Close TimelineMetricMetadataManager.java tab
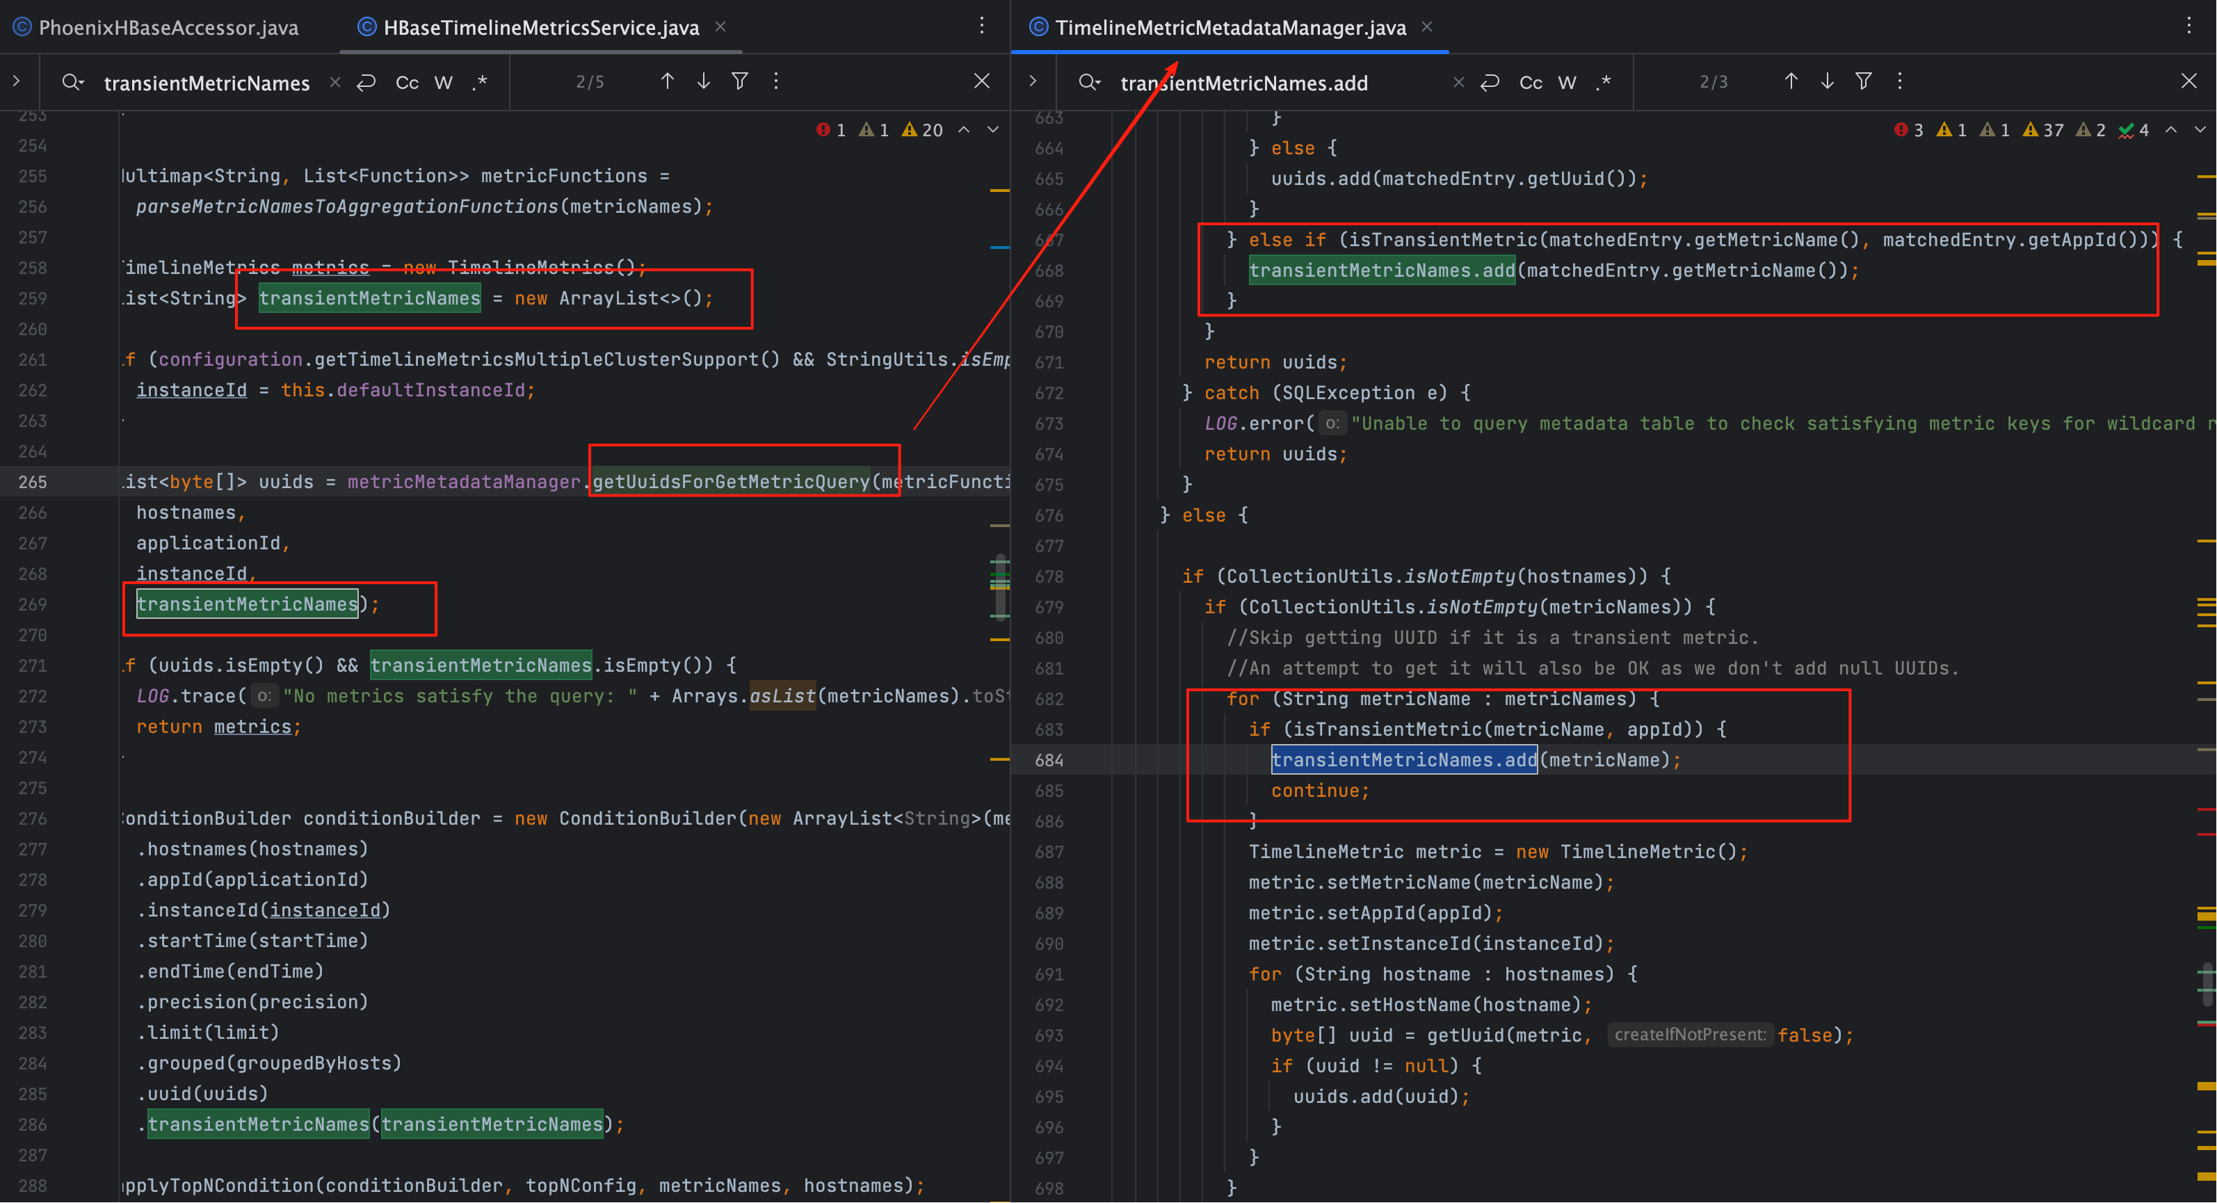The image size is (2217, 1203). tap(1426, 28)
